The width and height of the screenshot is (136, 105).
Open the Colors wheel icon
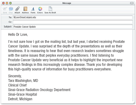click(40, 9)
